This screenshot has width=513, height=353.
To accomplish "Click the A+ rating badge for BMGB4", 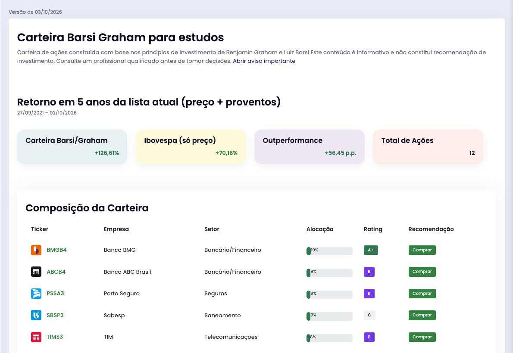I will (371, 250).
